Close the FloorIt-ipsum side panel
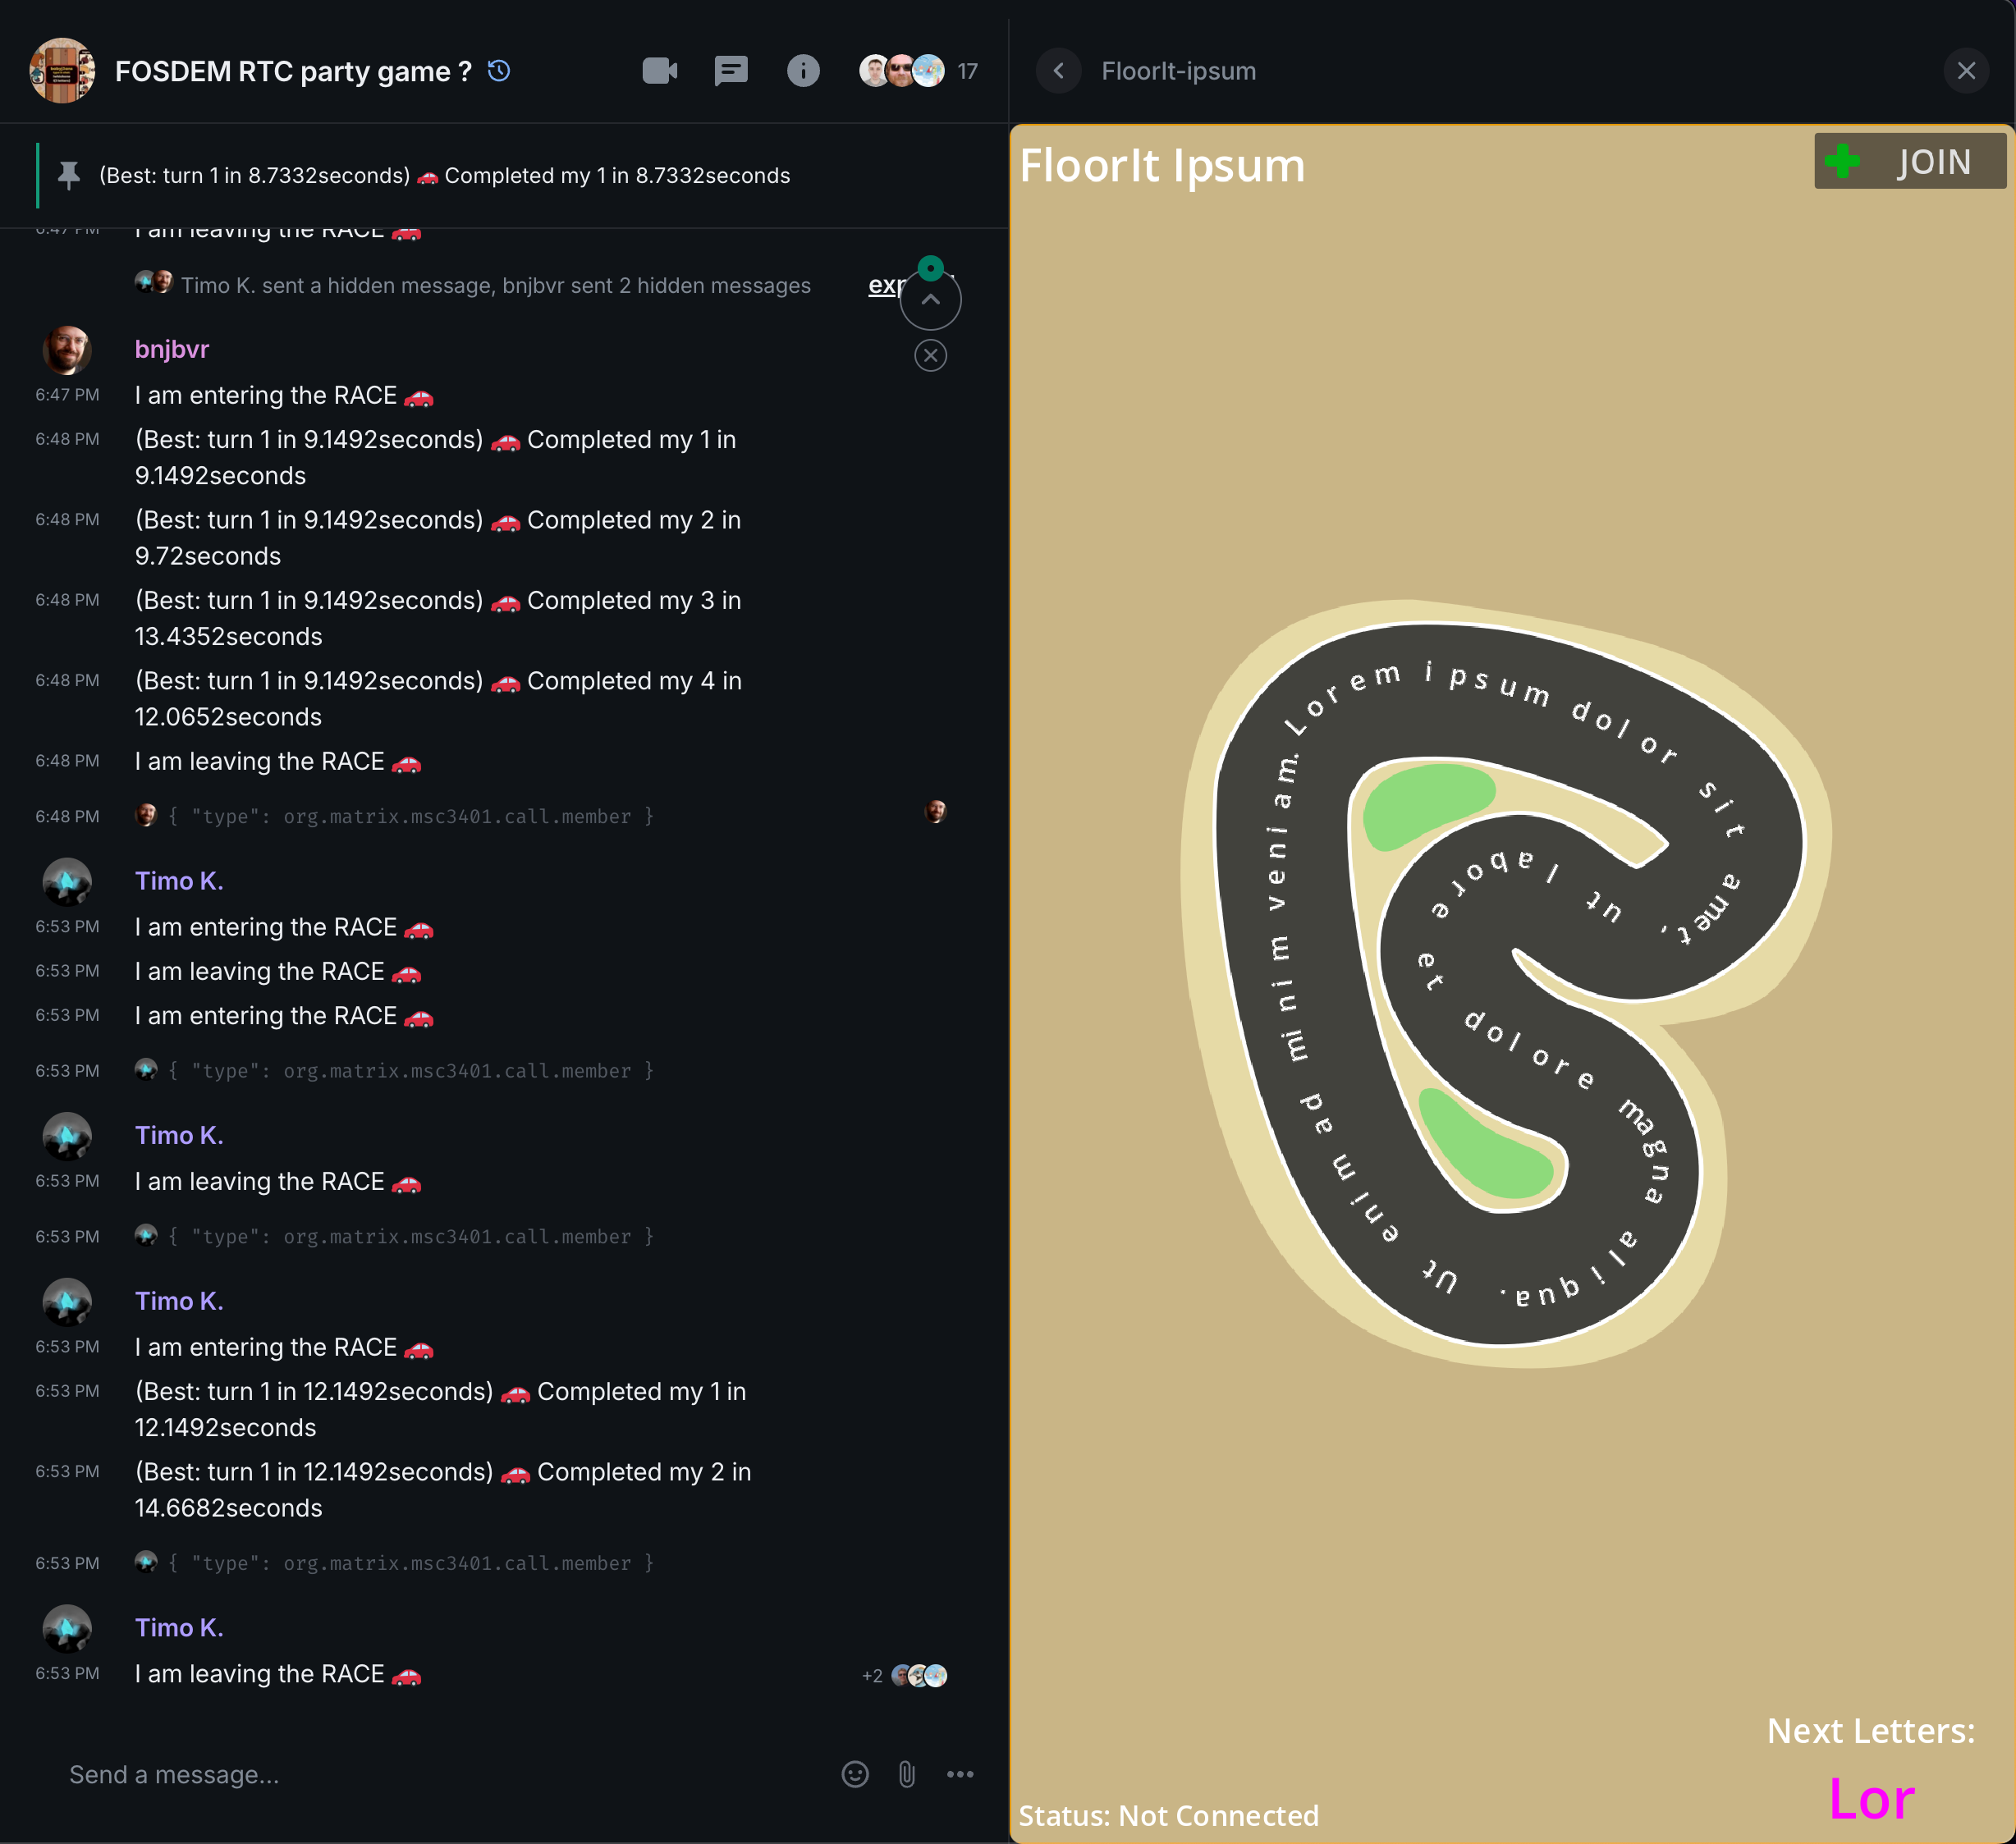Screen dimensions: 2016x1844 (x=1966, y=71)
